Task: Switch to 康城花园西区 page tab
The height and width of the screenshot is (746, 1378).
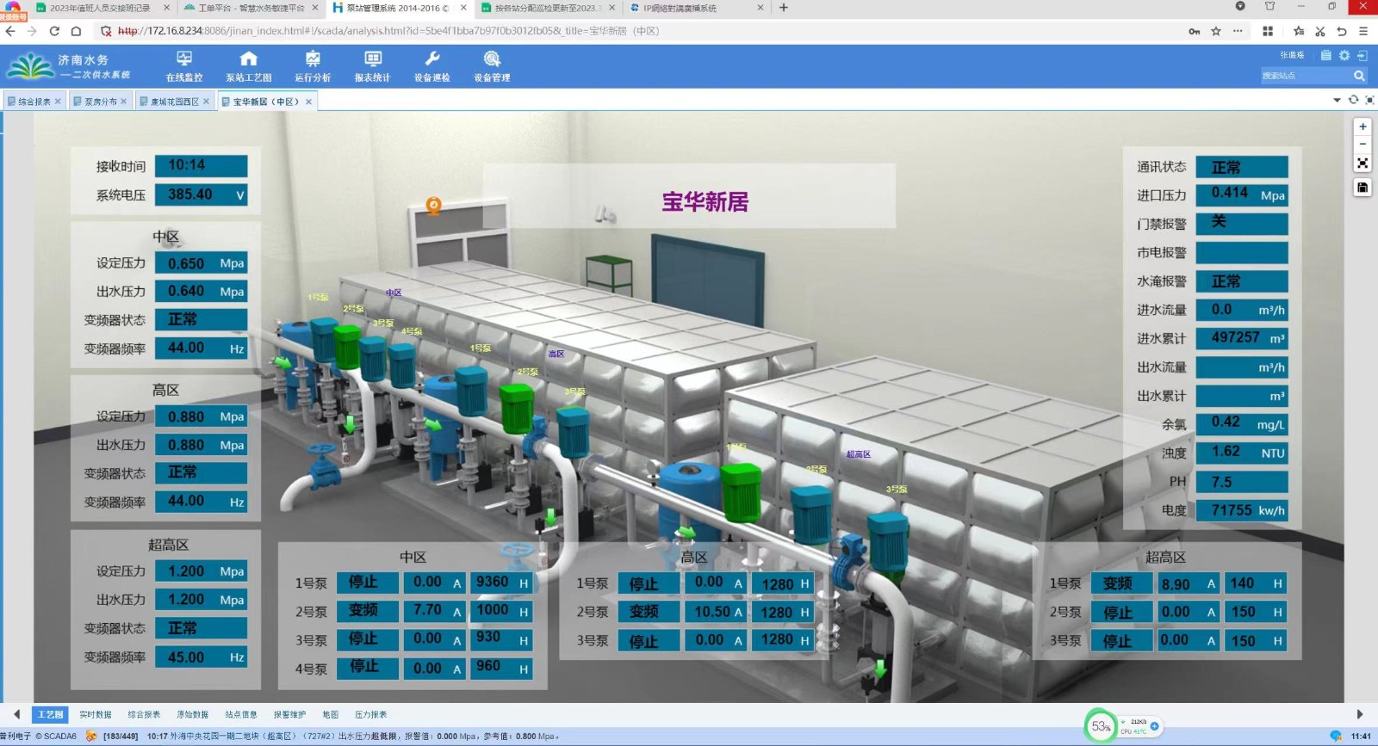Action: (x=174, y=102)
